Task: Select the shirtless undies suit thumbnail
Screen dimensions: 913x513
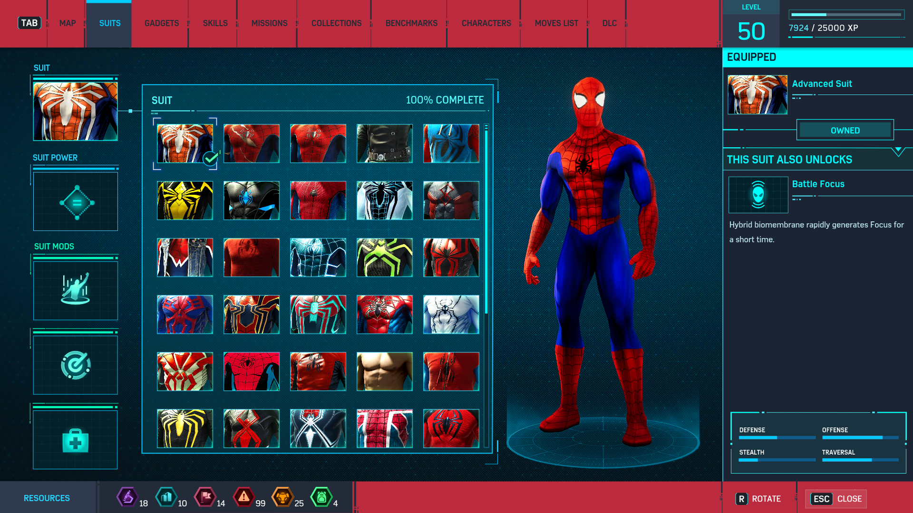Action: coord(385,371)
